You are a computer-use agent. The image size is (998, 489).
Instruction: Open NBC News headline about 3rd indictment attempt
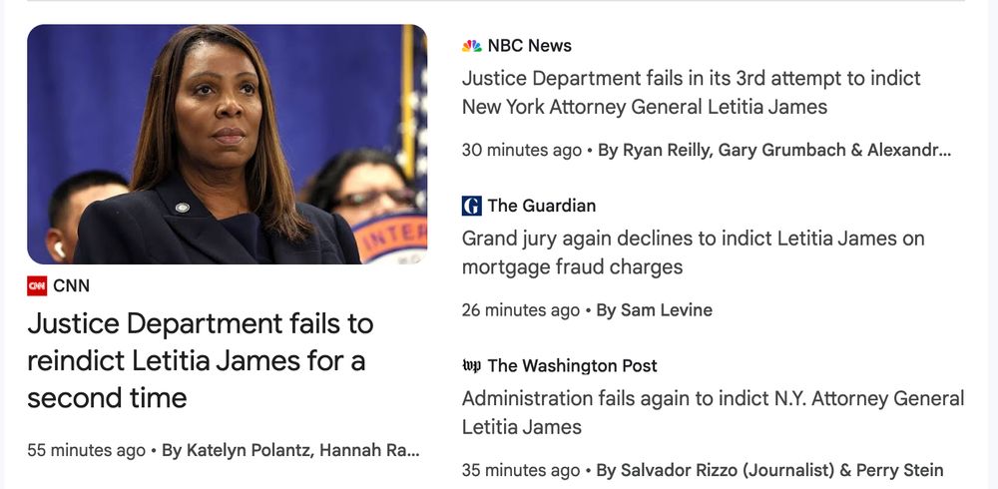point(691,92)
